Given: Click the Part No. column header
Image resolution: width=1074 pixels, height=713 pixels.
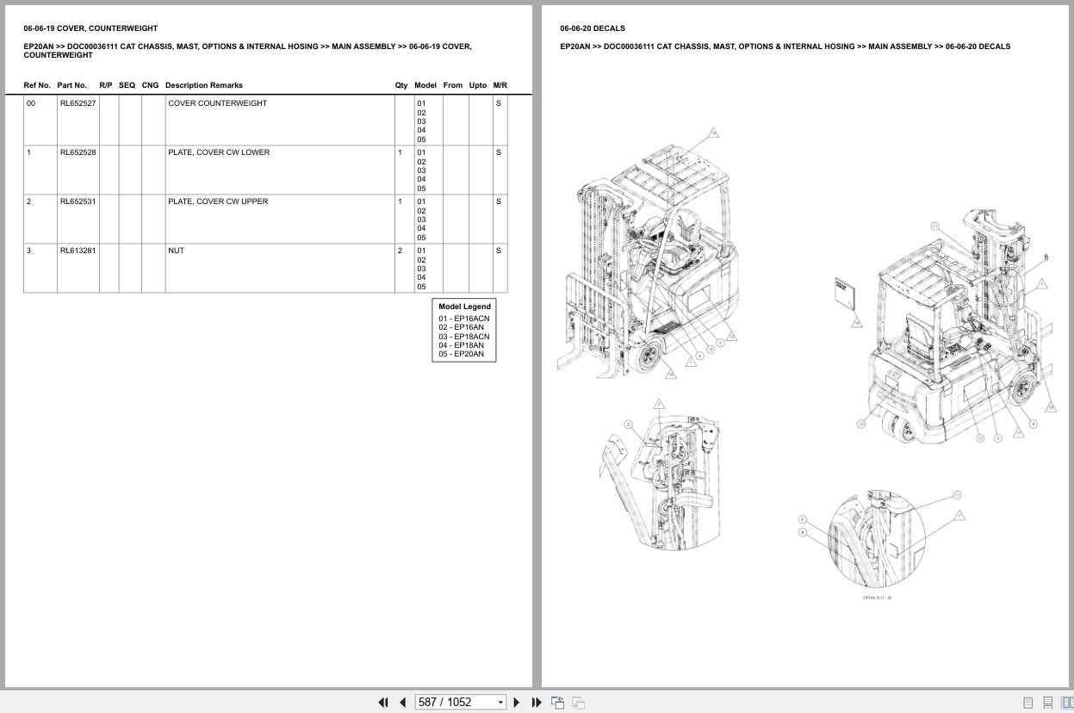Looking at the screenshot, I should click(72, 85).
